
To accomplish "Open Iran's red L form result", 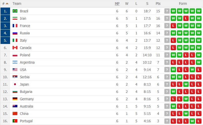I will (186, 18).
